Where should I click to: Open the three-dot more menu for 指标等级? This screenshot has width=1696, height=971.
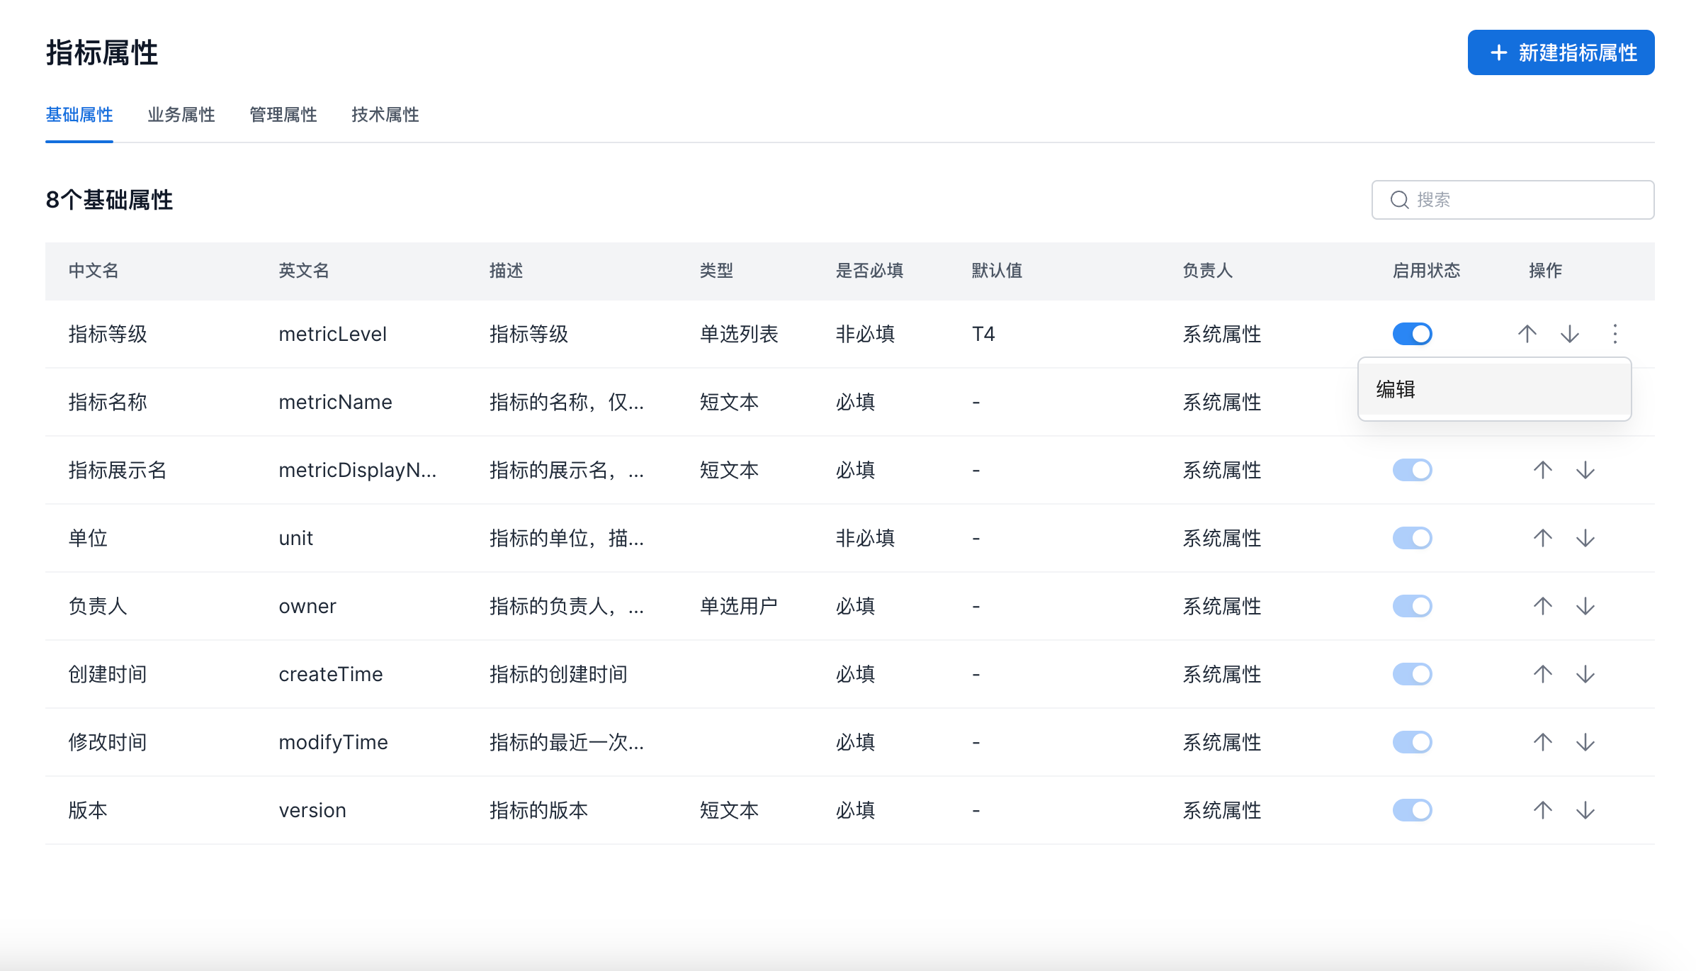(1615, 334)
